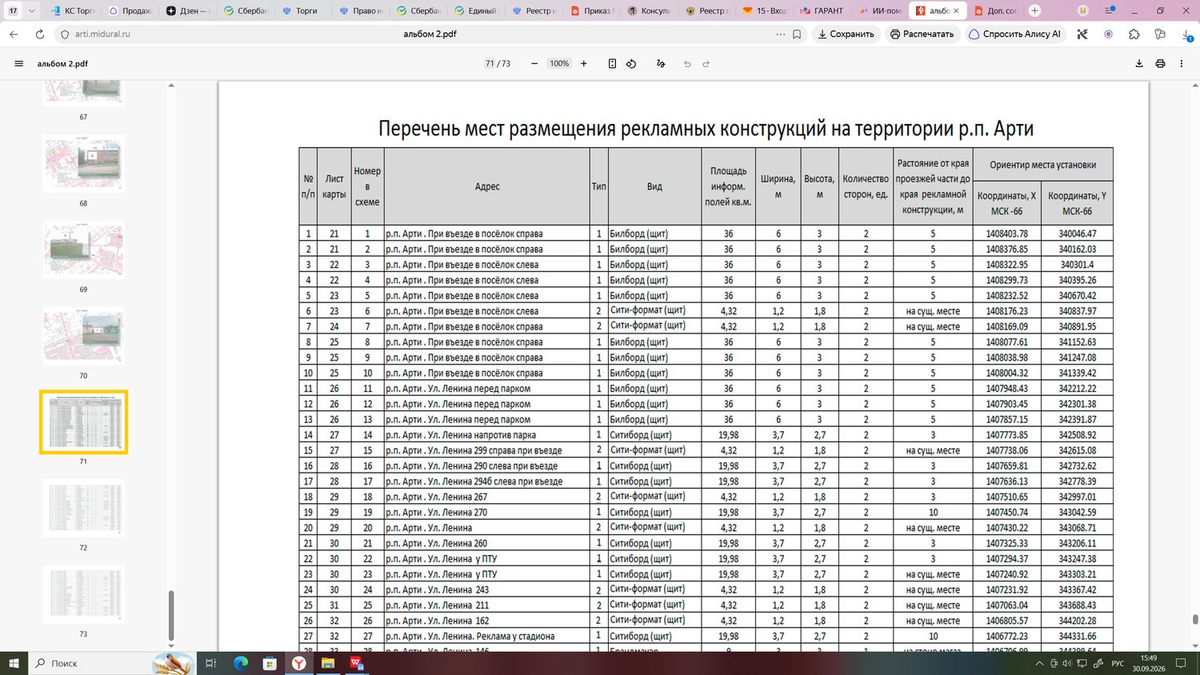This screenshot has height=675, width=1200.
Task: Click the thumbnail panel scrollbar
Action: (171, 616)
